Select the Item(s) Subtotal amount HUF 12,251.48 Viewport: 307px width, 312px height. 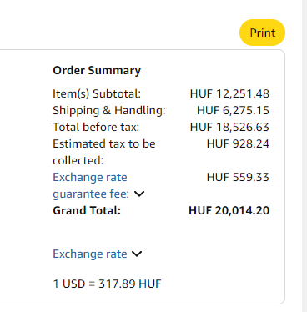click(229, 93)
